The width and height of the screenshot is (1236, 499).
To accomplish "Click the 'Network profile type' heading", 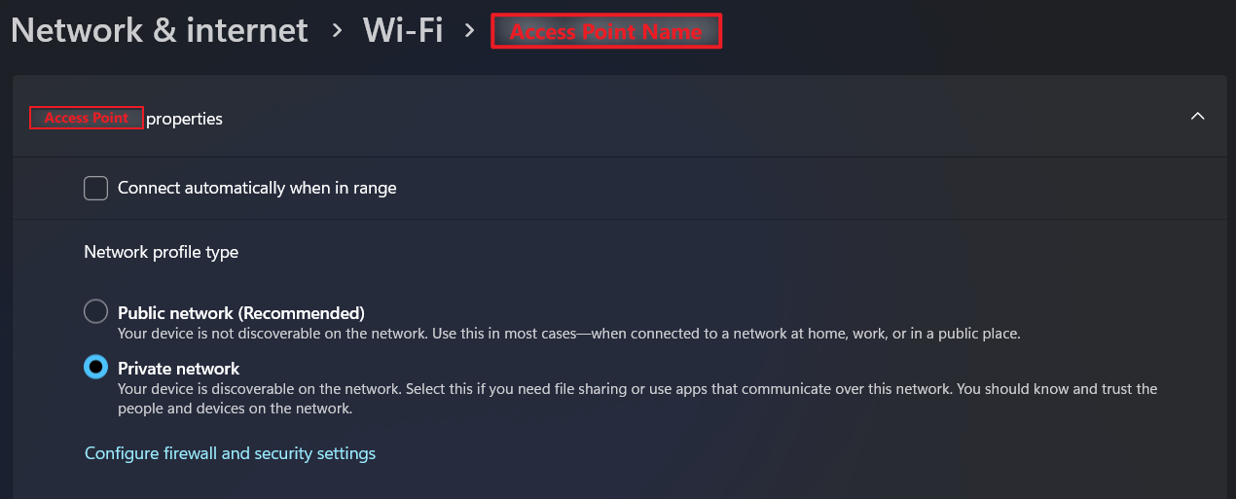I will (161, 252).
